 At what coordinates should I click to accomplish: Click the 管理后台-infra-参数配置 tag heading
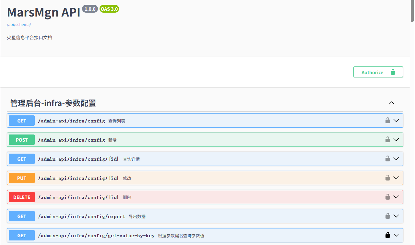pos(53,103)
